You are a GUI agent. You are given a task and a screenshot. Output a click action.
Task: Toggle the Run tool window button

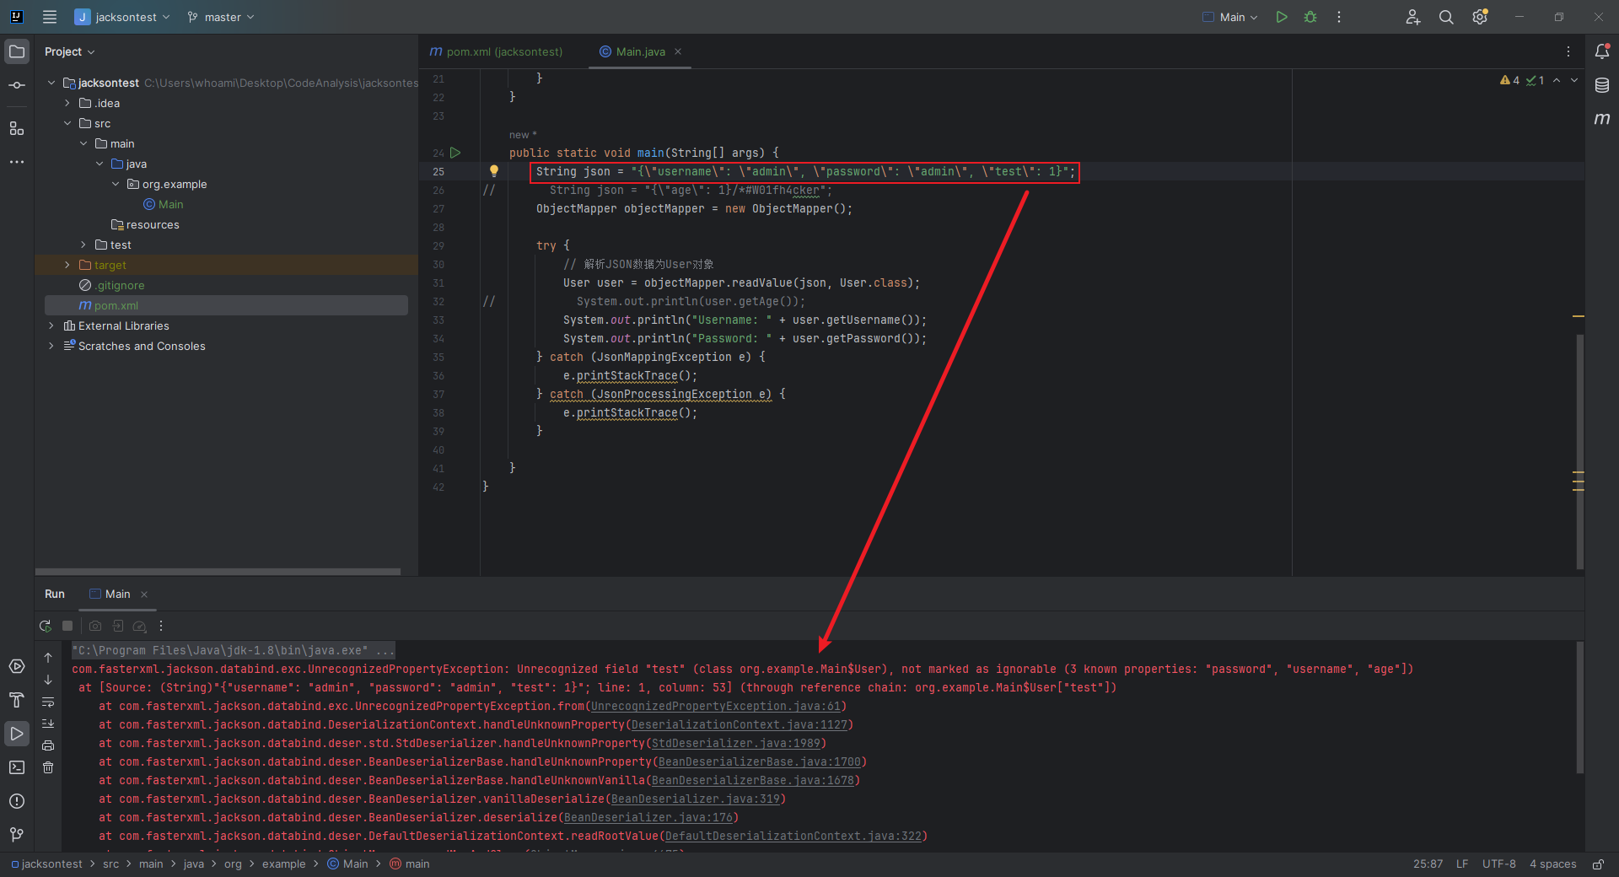[17, 734]
